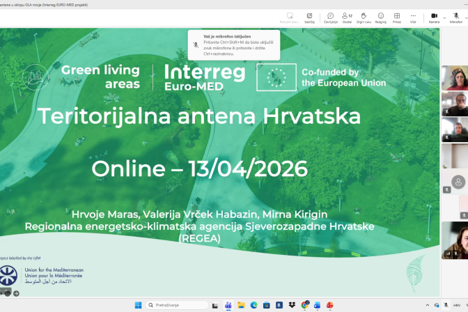Open File Explorer from taskbar
Screen dimensions: 468x312
pyautogui.click(x=241, y=305)
